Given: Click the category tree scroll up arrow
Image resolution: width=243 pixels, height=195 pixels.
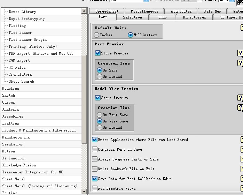Looking at the screenshot, I should click(85, 11).
